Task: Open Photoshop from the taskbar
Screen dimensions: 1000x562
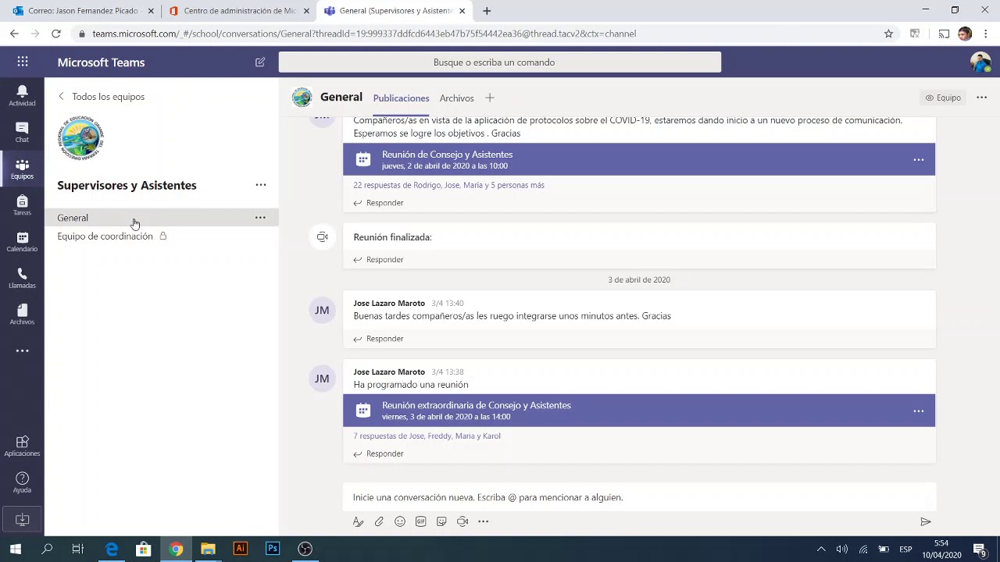Action: pos(273,549)
